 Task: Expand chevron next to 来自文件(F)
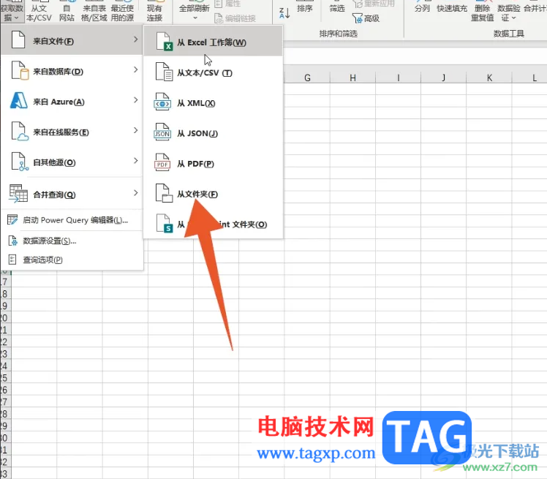136,39
